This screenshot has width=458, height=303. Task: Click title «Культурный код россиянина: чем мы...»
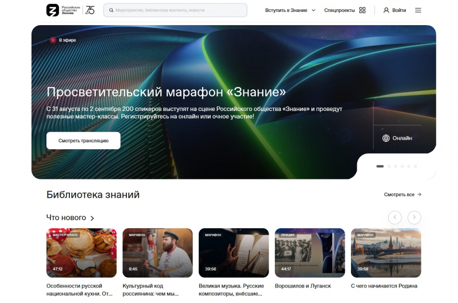(x=151, y=290)
